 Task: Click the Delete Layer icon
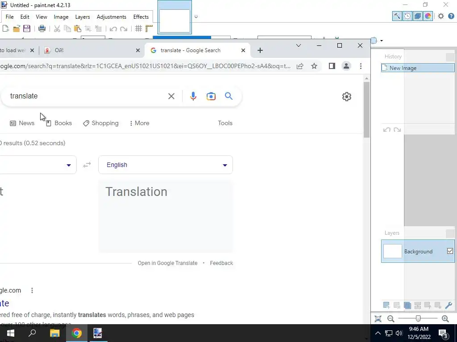(x=397, y=305)
